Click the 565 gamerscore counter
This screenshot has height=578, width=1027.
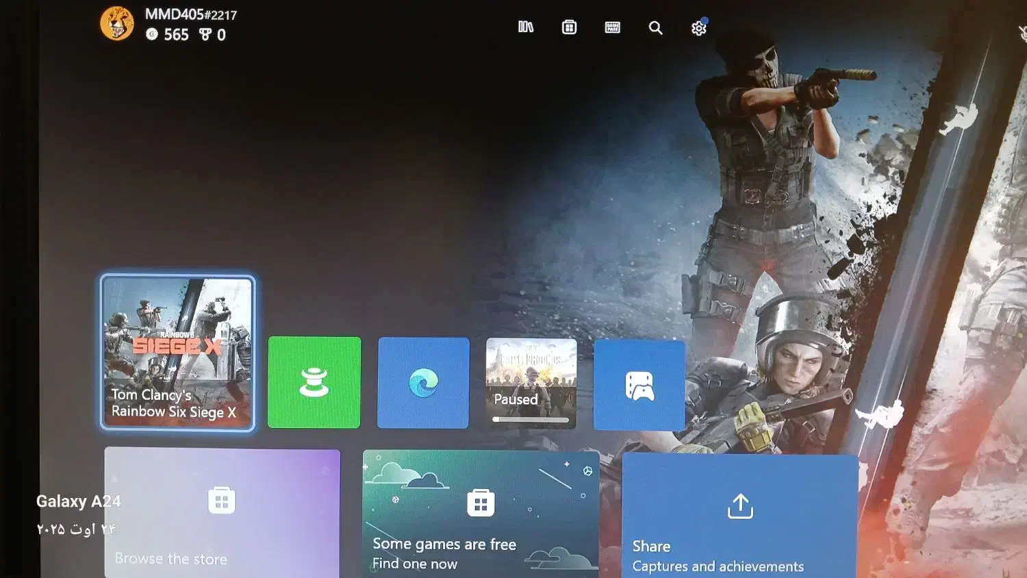(x=168, y=35)
